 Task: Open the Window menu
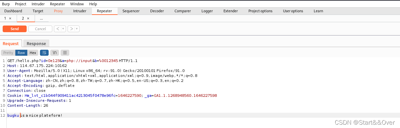(x=77, y=4)
